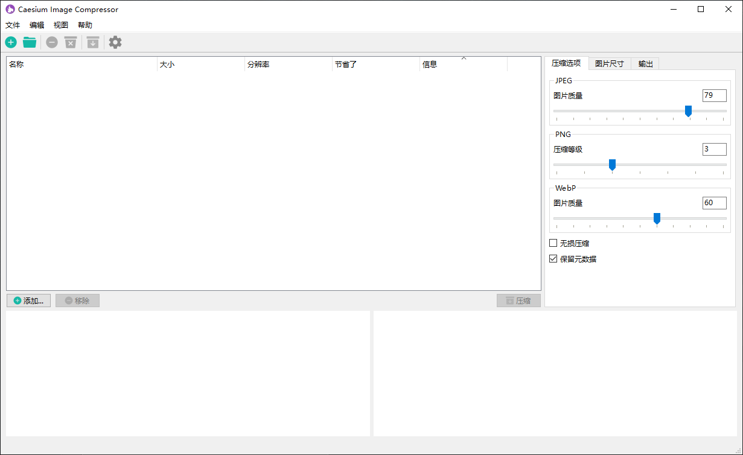743x455 pixels.
Task: Click the 添加... button
Action: click(x=28, y=301)
